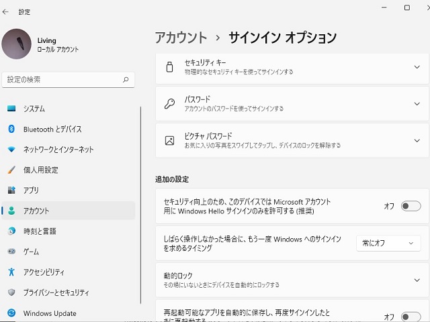Expand the ピクチャ パスワード section chevron
The image size is (430, 322).
coord(417,140)
